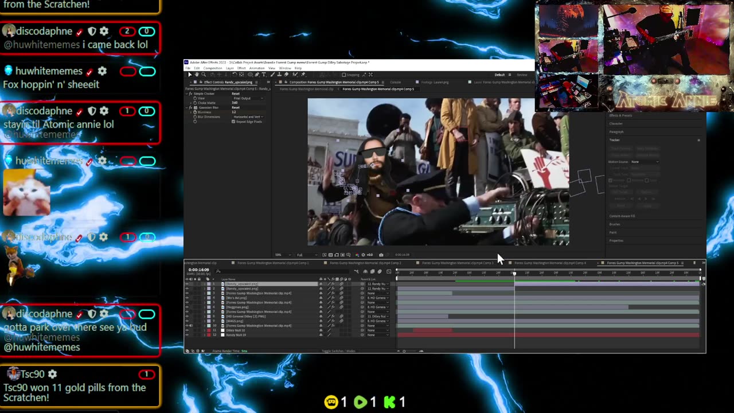Open the Animation menu
734x413 pixels.
tap(257, 68)
